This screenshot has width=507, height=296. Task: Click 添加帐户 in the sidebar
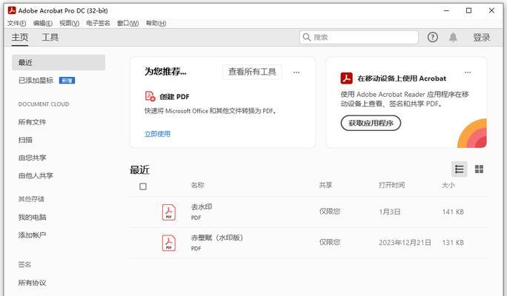tap(32, 235)
